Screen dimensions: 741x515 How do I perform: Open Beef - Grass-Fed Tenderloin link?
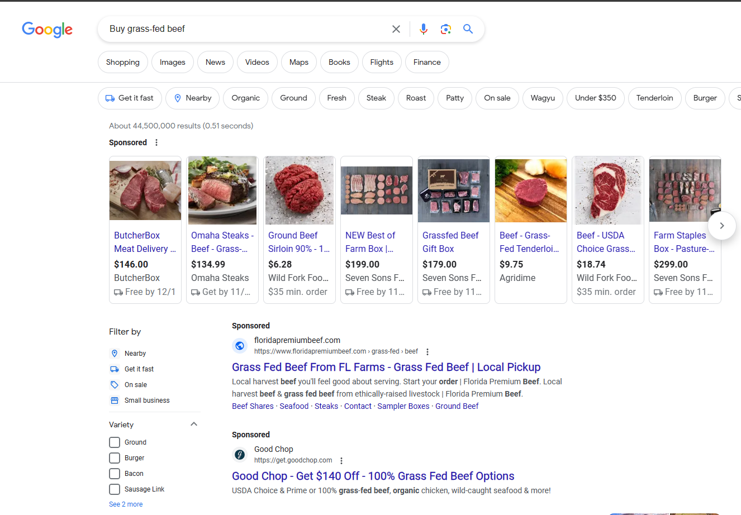pos(529,242)
